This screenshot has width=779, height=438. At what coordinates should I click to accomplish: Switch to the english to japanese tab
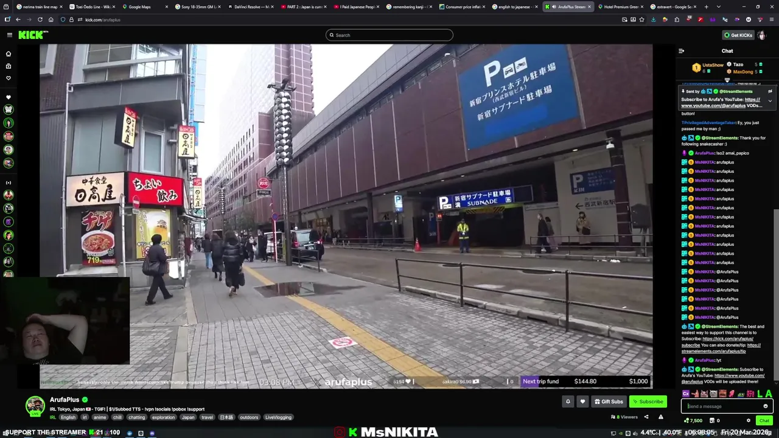[x=514, y=7]
